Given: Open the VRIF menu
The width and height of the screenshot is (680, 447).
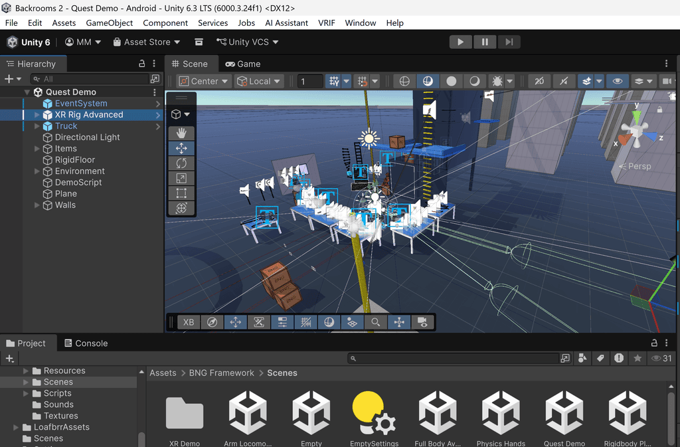Looking at the screenshot, I should pos(327,23).
